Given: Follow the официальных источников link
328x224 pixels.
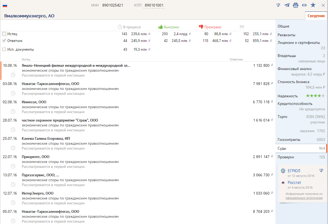Looking at the screenshot, I should point(304,198).
